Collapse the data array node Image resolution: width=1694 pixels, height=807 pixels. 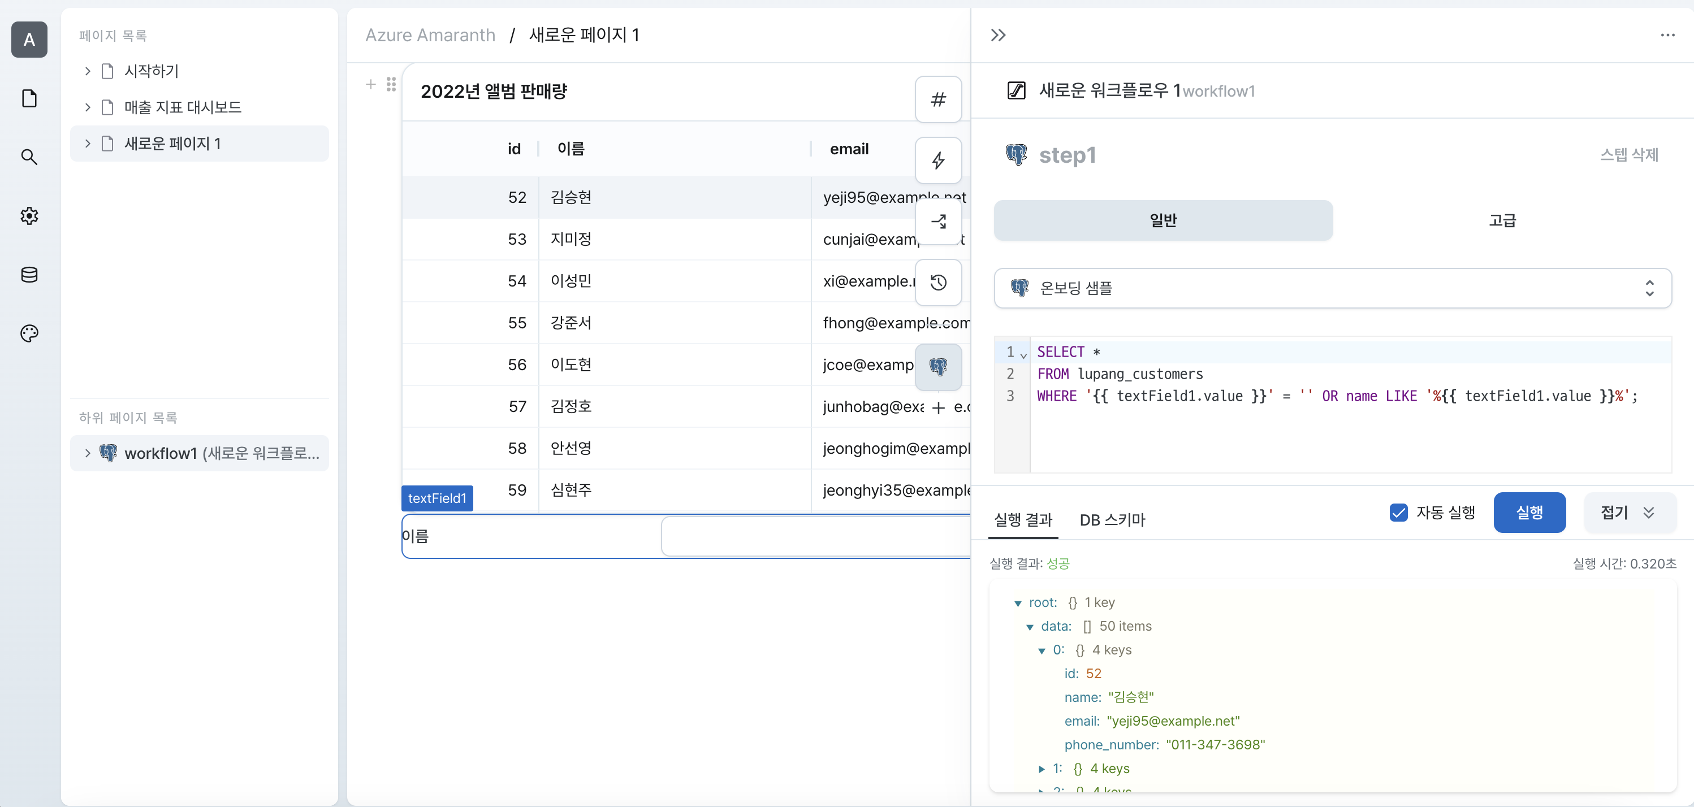(x=1030, y=627)
